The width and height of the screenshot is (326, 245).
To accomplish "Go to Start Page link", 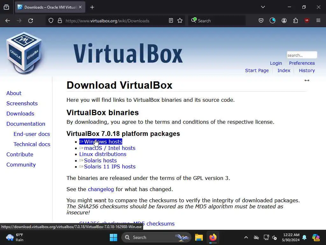I will point(257,71).
